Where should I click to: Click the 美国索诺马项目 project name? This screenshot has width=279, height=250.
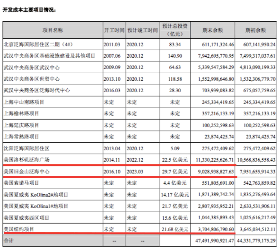point(21,183)
